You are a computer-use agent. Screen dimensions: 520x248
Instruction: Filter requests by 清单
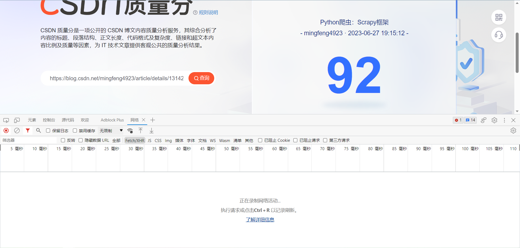238,140
